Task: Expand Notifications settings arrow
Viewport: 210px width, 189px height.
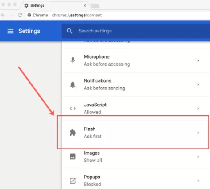Action: [x=198, y=84]
